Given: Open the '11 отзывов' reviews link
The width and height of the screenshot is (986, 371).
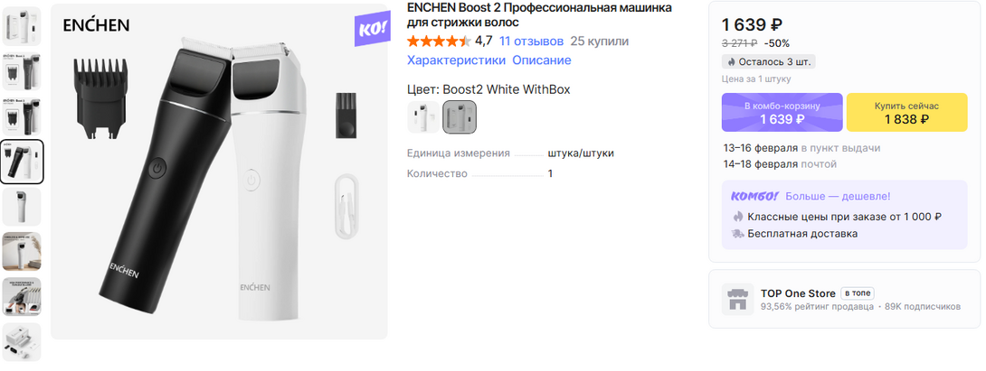Looking at the screenshot, I should click(x=531, y=41).
